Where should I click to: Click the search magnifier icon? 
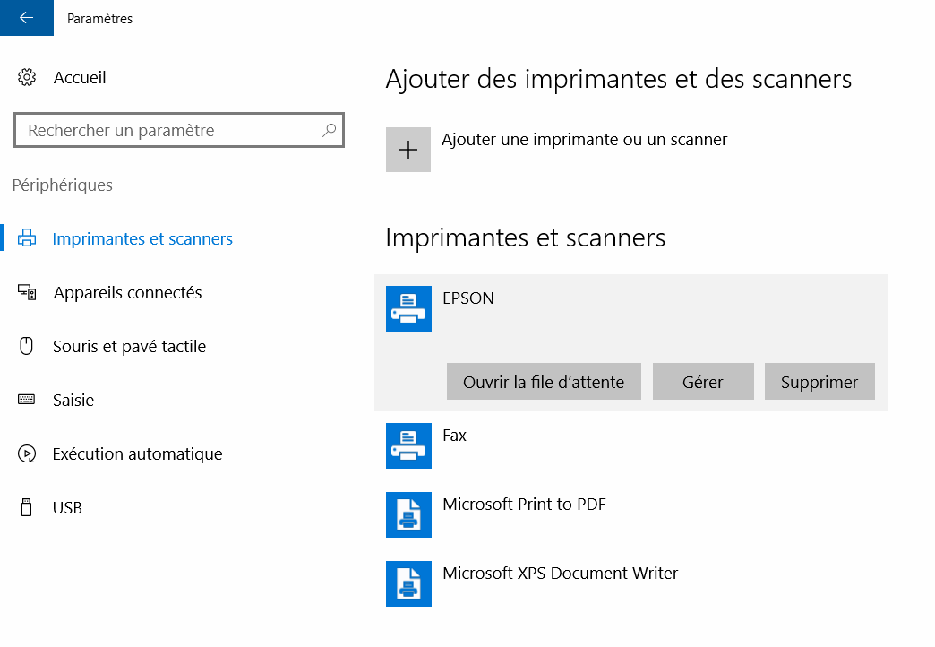tap(330, 130)
